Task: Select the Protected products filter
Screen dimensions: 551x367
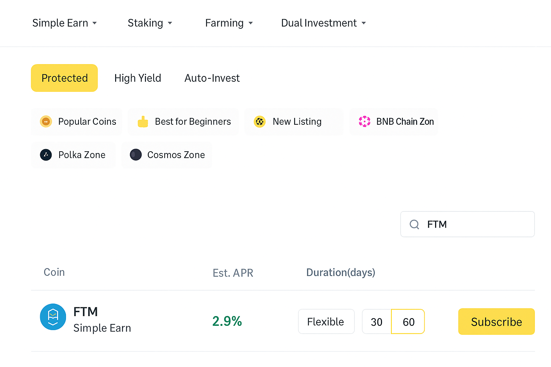Action: coord(64,78)
